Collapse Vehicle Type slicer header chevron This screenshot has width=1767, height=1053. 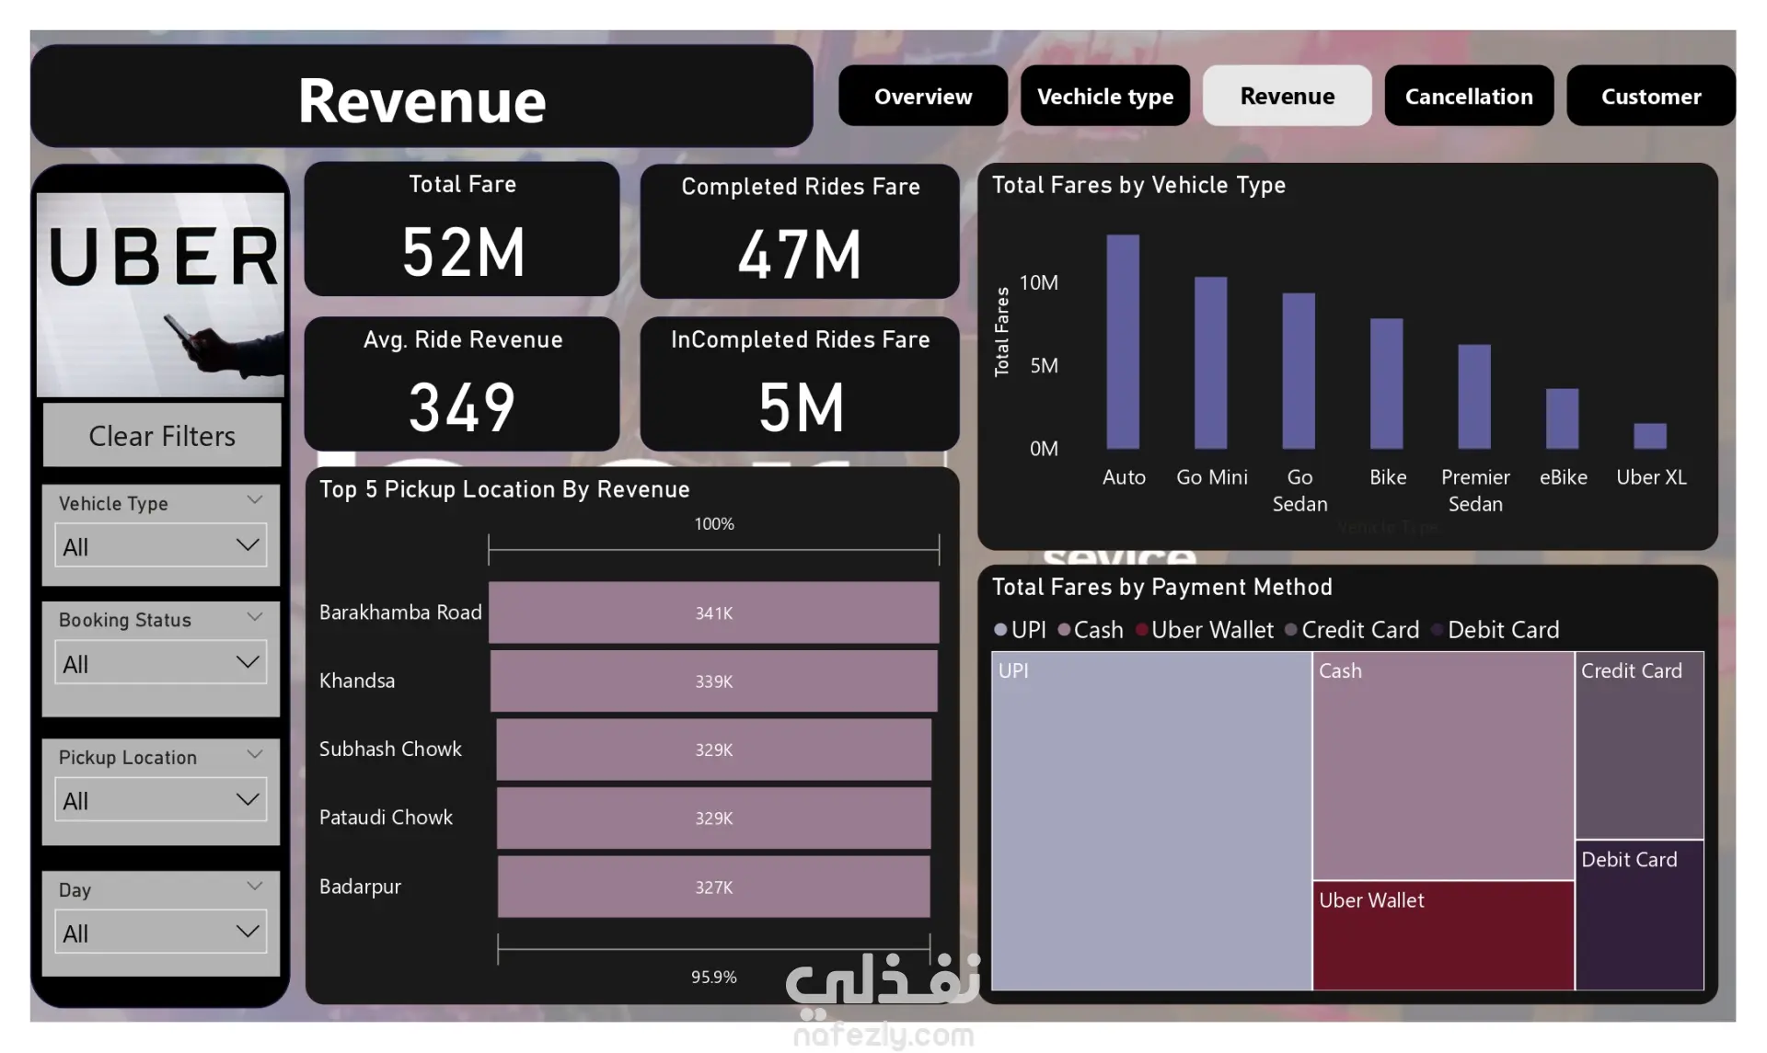coord(255,500)
